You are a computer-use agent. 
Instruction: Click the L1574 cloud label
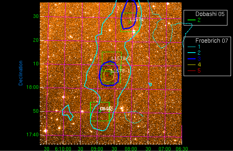tap(136, 20)
